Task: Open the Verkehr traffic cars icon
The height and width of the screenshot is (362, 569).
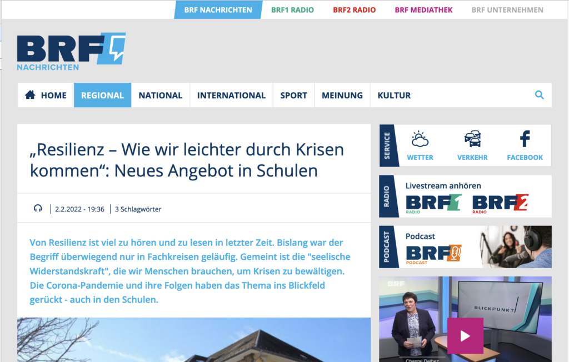Action: click(x=472, y=139)
